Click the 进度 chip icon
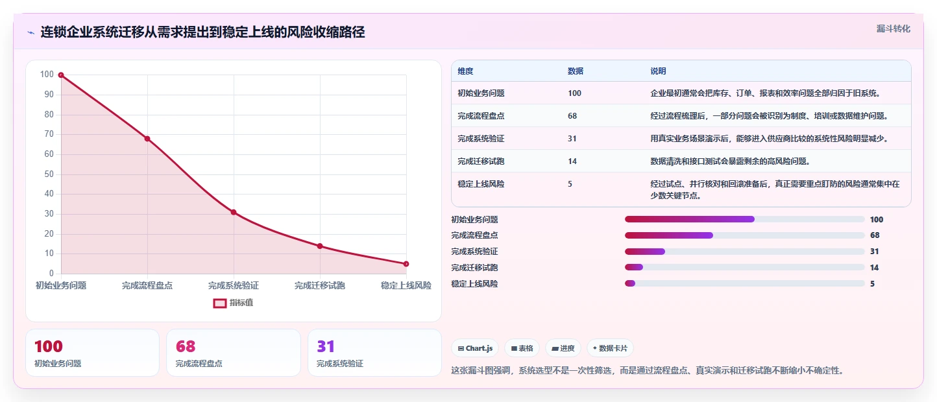Viewport: 937px width, 402px height. (555, 349)
